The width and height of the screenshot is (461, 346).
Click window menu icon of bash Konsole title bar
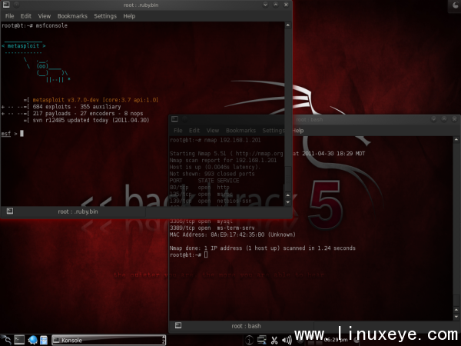pos(174,119)
